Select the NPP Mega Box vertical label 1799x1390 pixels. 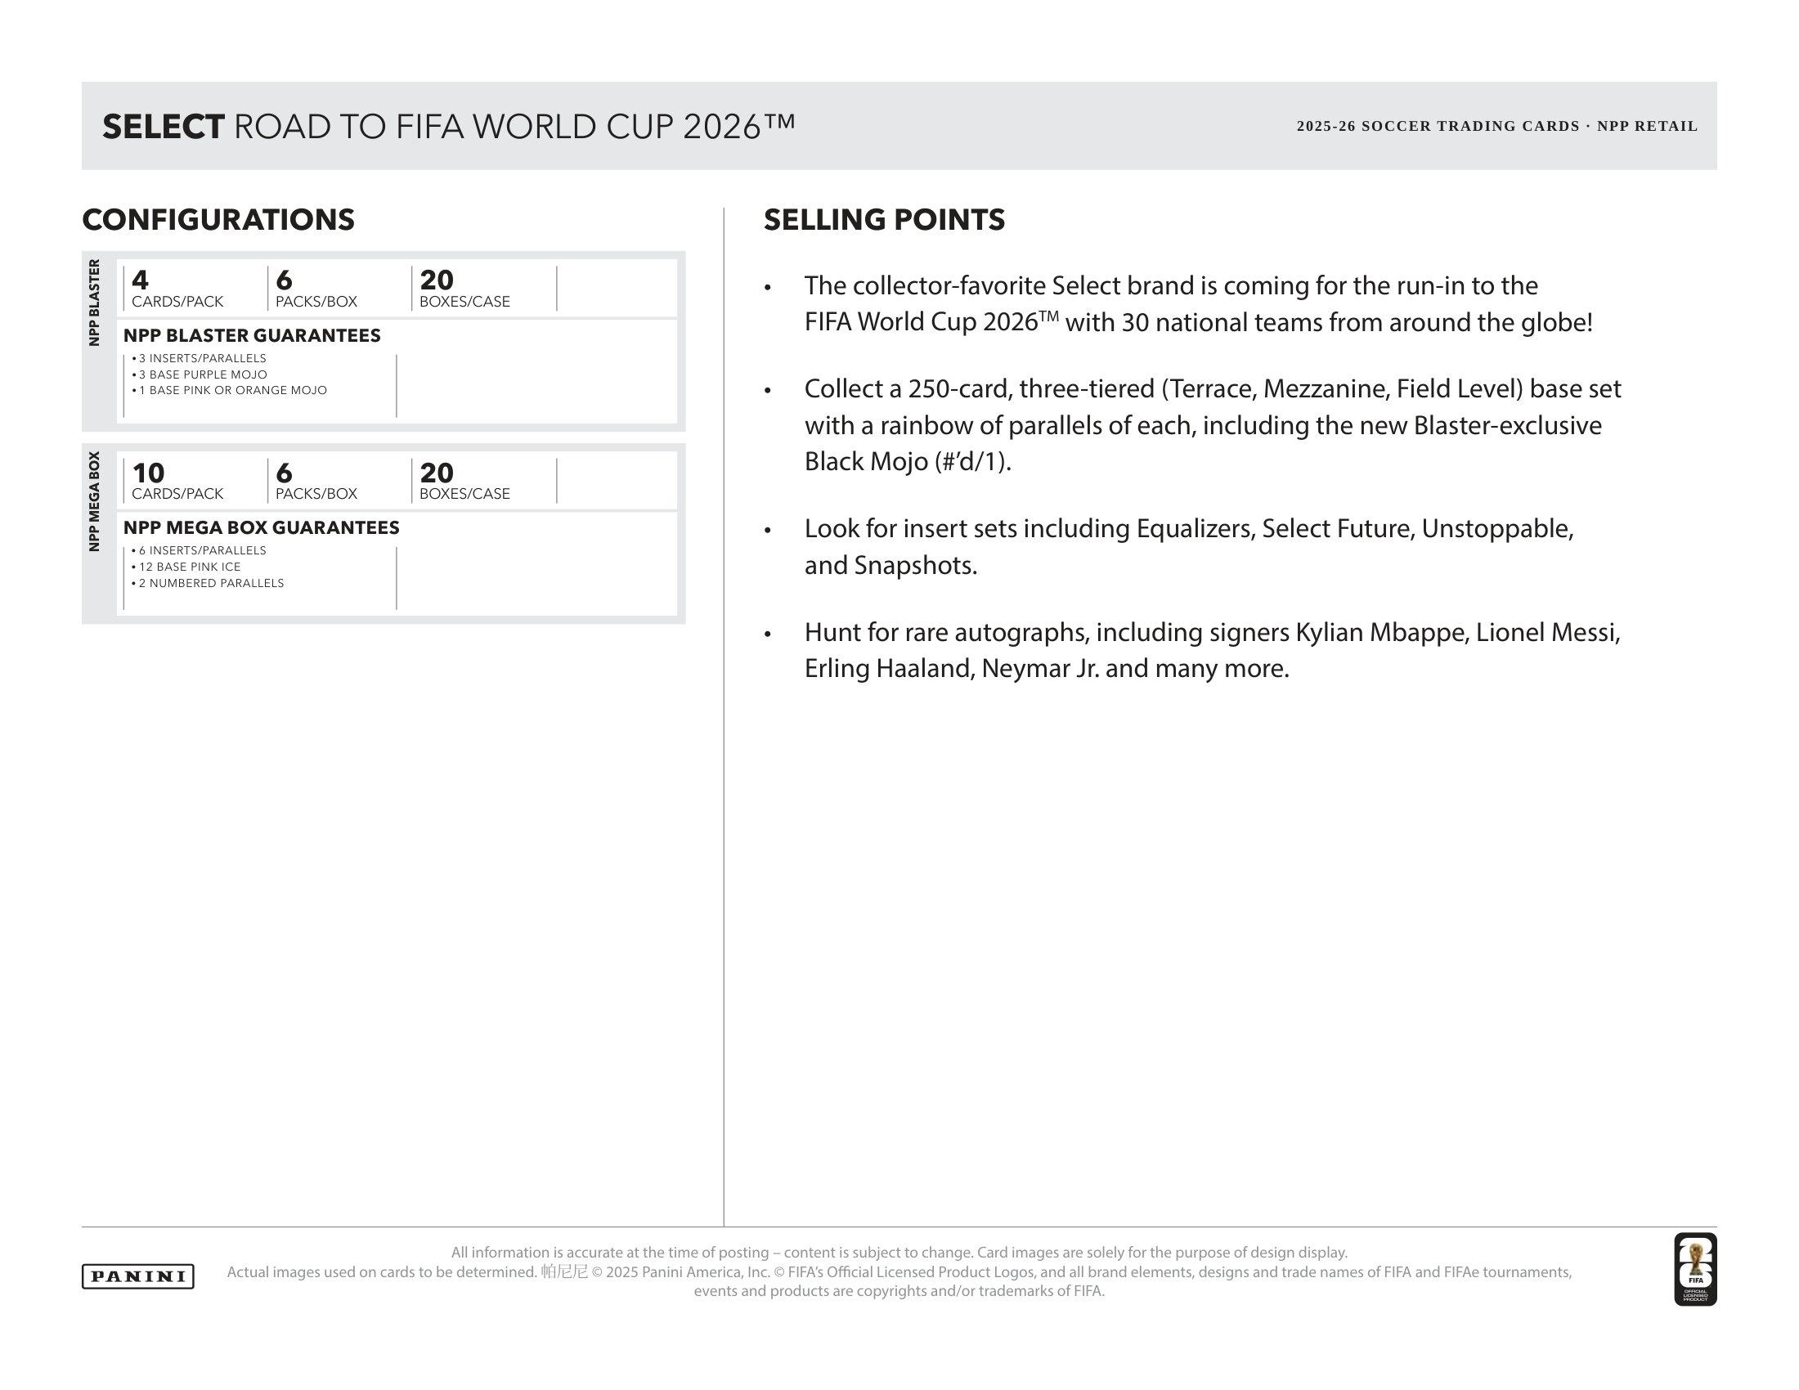94,501
